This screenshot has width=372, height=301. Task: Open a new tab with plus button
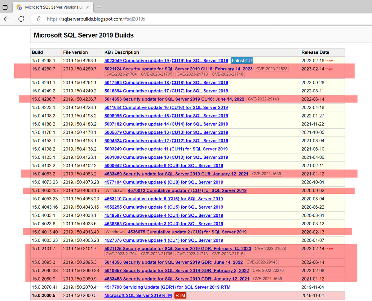point(99,7)
